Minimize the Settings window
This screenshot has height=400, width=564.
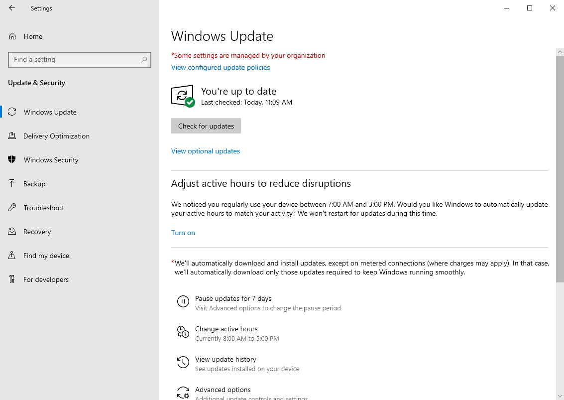[506, 8]
